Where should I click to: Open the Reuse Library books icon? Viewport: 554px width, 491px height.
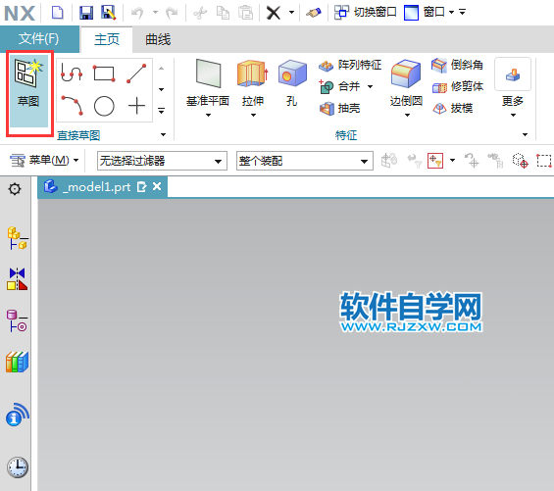coord(17,362)
